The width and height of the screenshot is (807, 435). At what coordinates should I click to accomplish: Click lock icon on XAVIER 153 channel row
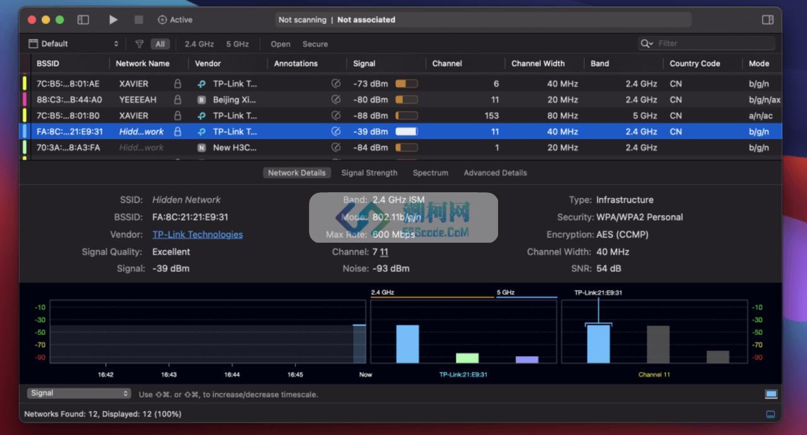click(177, 115)
